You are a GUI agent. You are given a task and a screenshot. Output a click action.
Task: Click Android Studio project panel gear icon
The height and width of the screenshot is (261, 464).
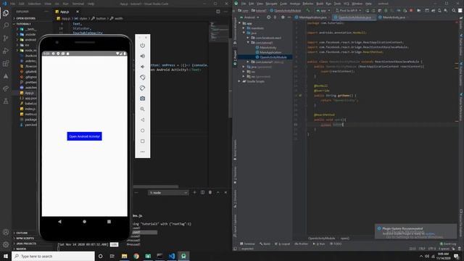[x=283, y=17]
